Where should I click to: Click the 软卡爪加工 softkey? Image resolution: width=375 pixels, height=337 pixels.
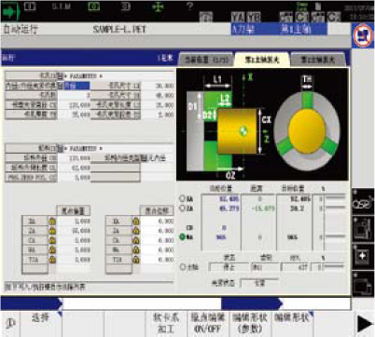166,324
